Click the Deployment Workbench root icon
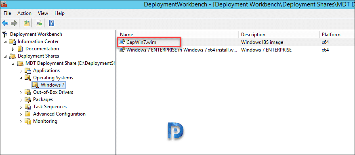355x155 pixels. coord(5,34)
